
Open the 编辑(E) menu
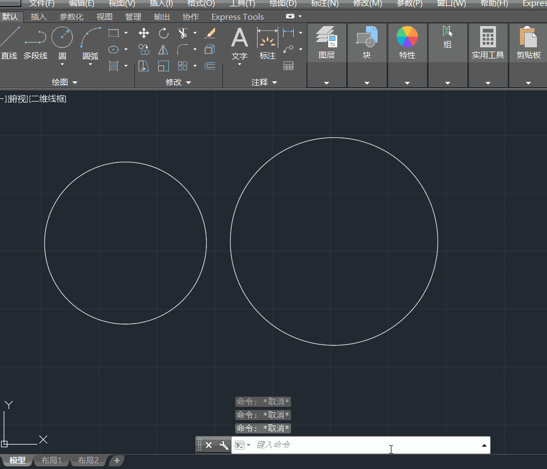pyautogui.click(x=82, y=4)
